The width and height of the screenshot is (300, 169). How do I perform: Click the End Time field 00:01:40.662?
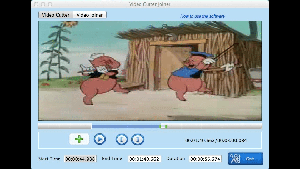144,159
